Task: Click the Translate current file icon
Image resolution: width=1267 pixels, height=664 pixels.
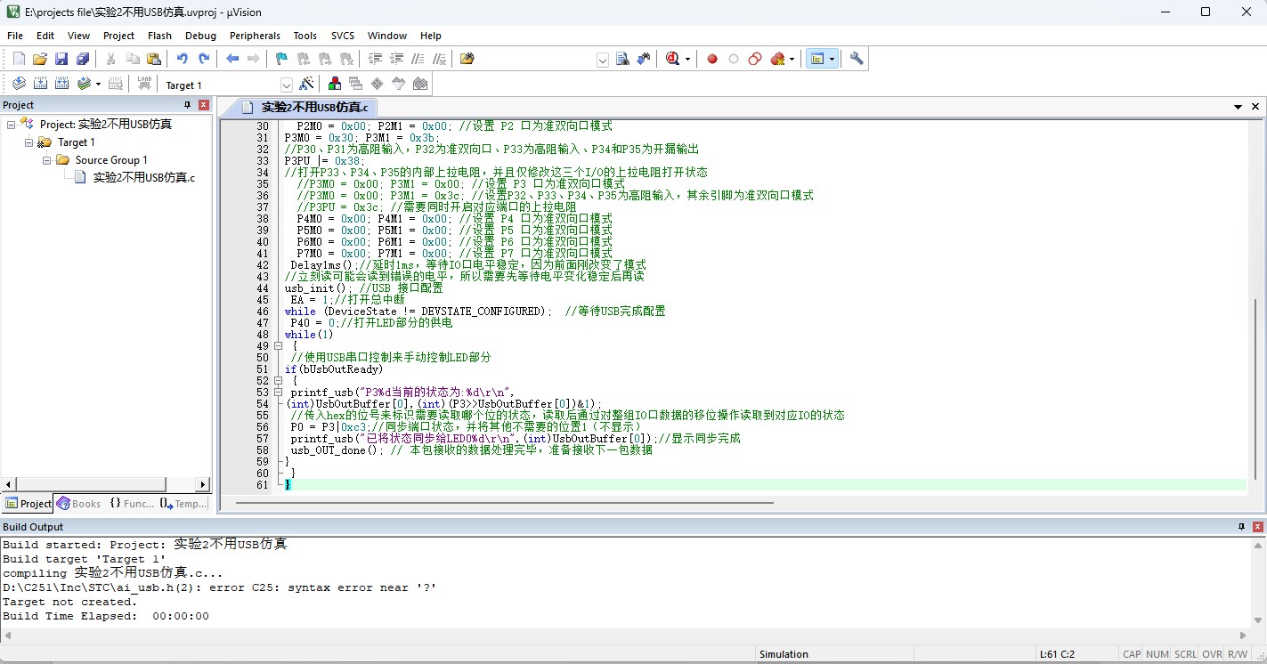Action: coord(19,84)
